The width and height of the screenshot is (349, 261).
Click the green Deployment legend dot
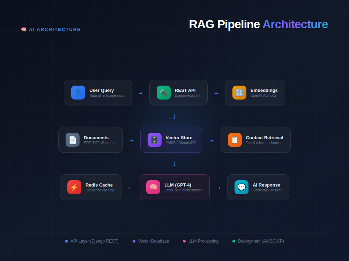[x=234, y=241]
